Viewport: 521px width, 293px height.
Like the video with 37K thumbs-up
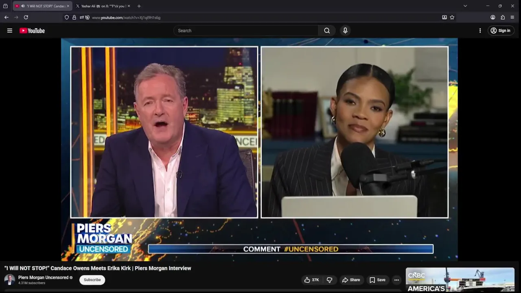point(311,280)
